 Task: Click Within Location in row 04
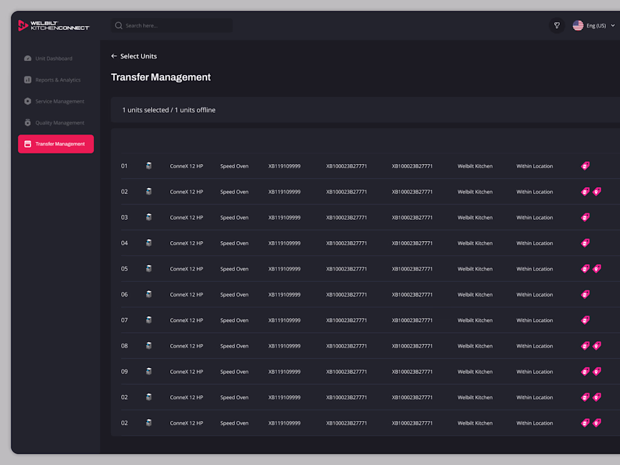pos(534,243)
